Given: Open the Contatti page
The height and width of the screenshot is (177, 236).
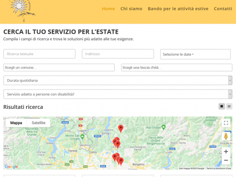Looking at the screenshot, I should point(223,9).
